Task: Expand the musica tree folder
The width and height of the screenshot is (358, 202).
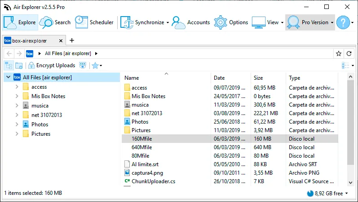Action: [17, 105]
